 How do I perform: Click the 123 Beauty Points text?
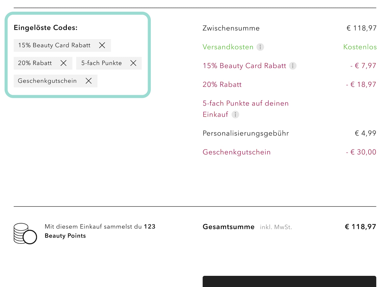tap(100, 231)
